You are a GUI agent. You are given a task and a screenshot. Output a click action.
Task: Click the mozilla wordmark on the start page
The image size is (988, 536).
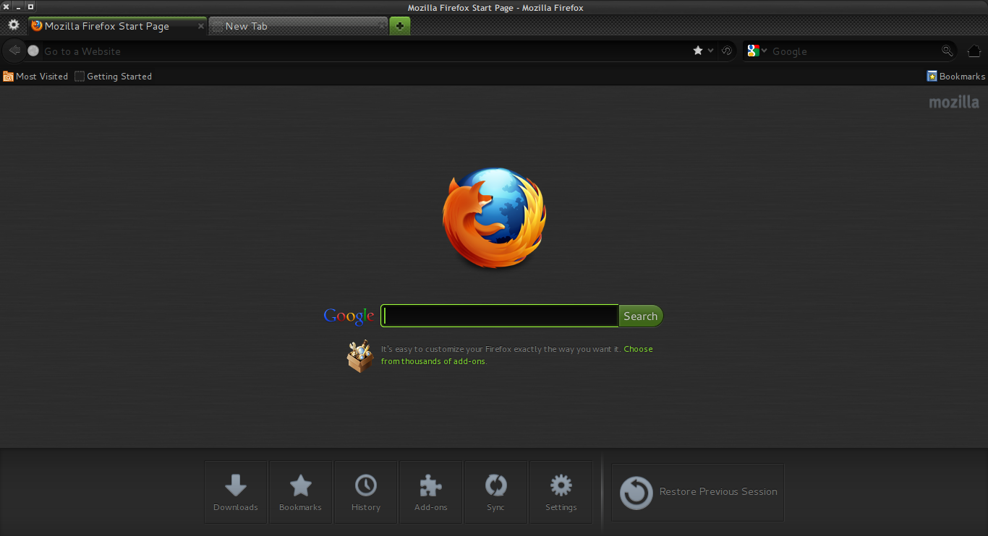click(954, 102)
